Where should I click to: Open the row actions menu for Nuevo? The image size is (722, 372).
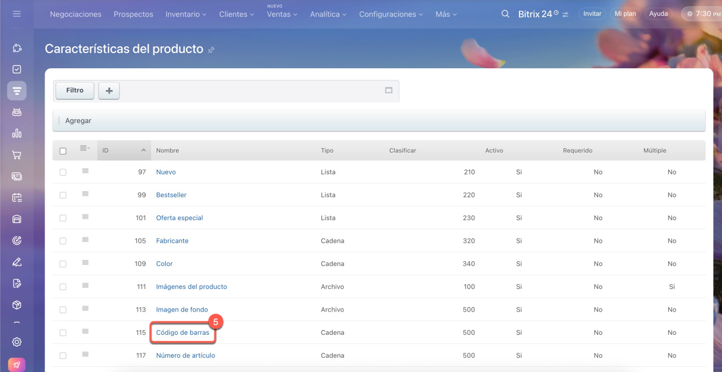click(x=85, y=171)
